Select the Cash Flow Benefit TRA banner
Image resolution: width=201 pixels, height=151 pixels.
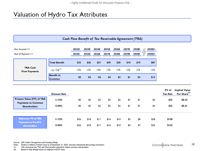[x=103, y=39]
